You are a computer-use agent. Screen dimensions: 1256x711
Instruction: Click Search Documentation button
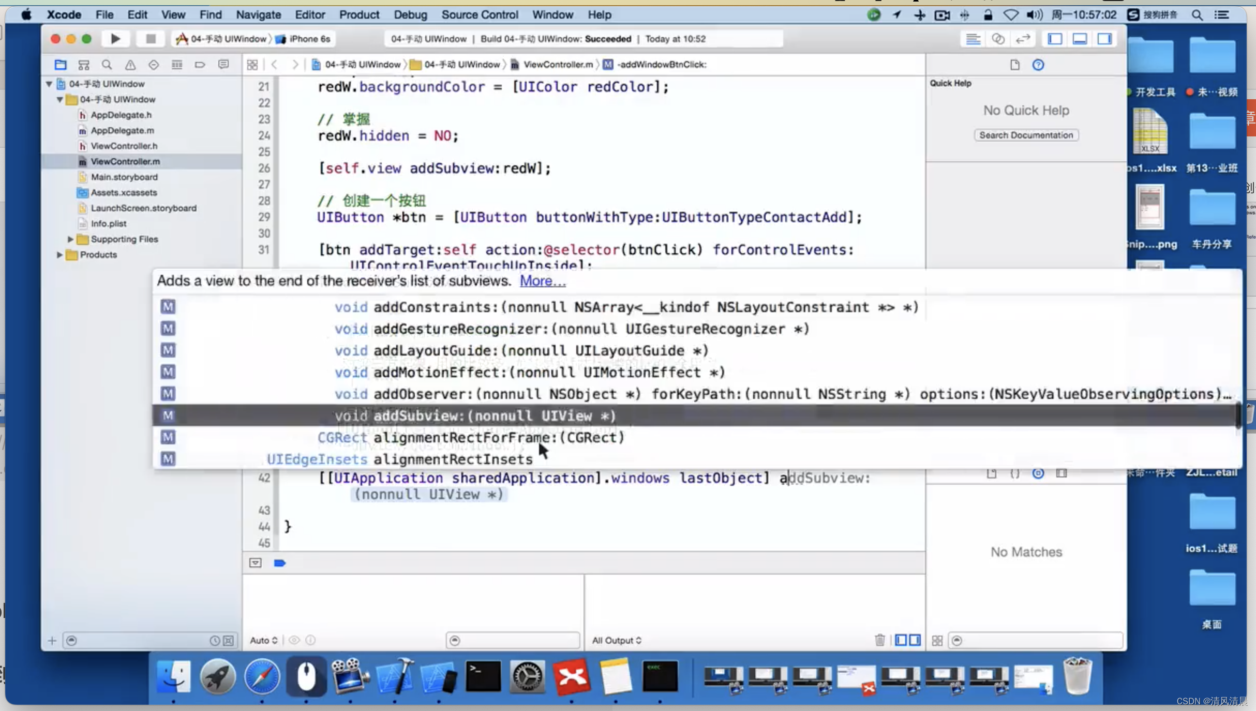(x=1026, y=134)
